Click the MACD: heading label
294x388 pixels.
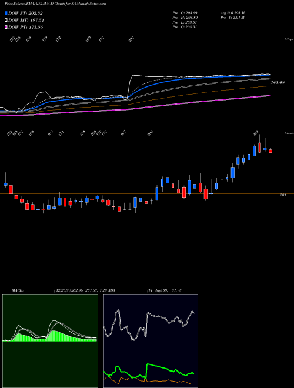pos(18,290)
